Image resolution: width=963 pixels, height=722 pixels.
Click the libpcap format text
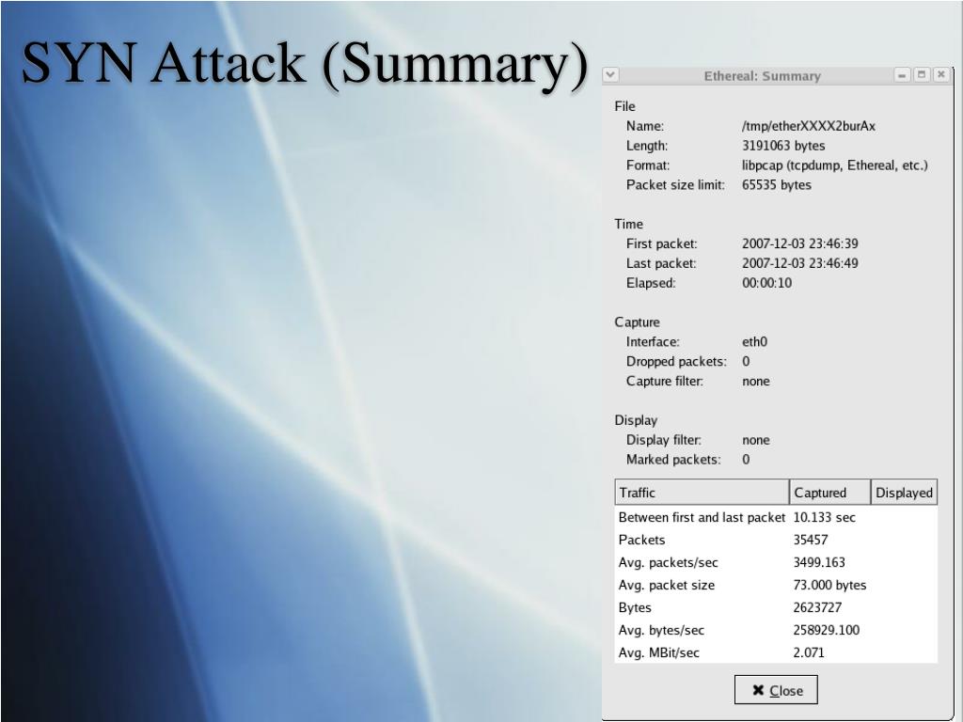(835, 165)
